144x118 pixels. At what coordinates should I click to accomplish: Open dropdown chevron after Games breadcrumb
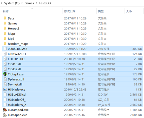pos(36,3)
